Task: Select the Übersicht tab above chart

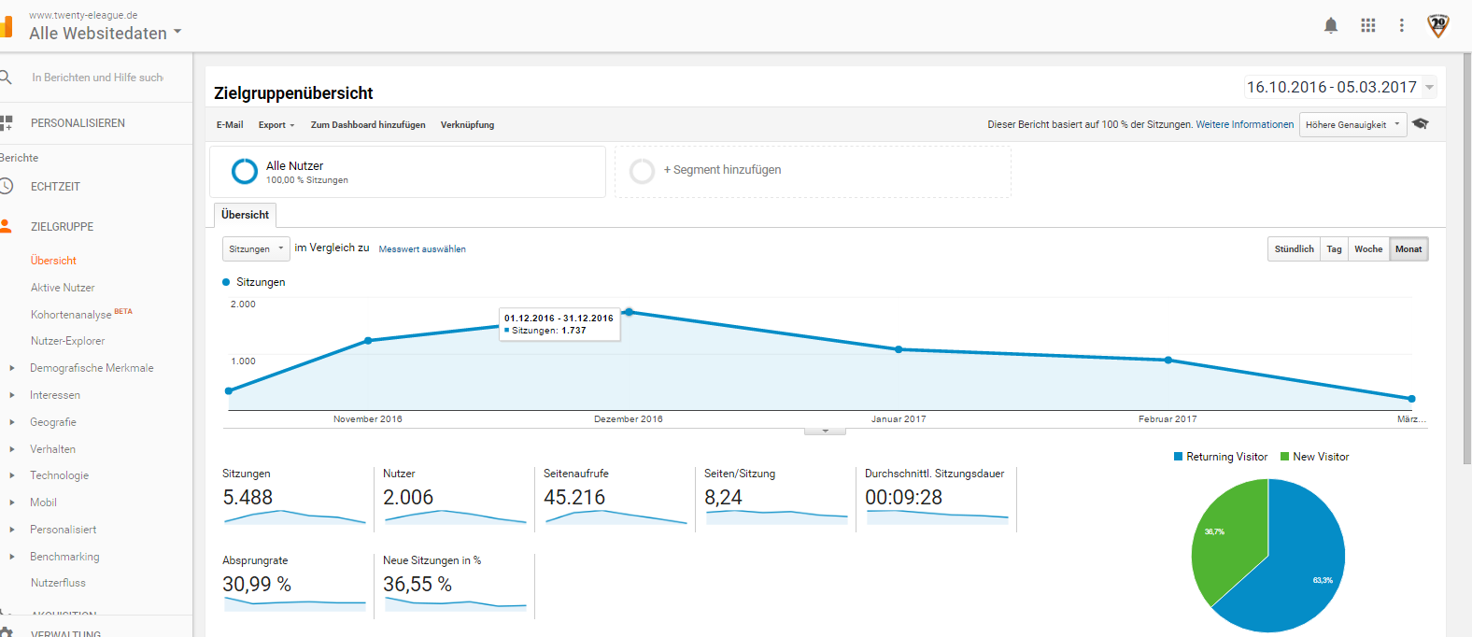Action: [245, 215]
